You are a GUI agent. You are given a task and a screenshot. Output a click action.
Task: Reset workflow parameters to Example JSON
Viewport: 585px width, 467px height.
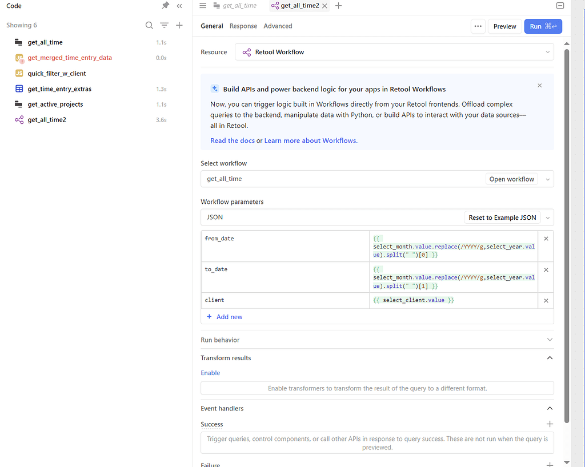click(502, 217)
